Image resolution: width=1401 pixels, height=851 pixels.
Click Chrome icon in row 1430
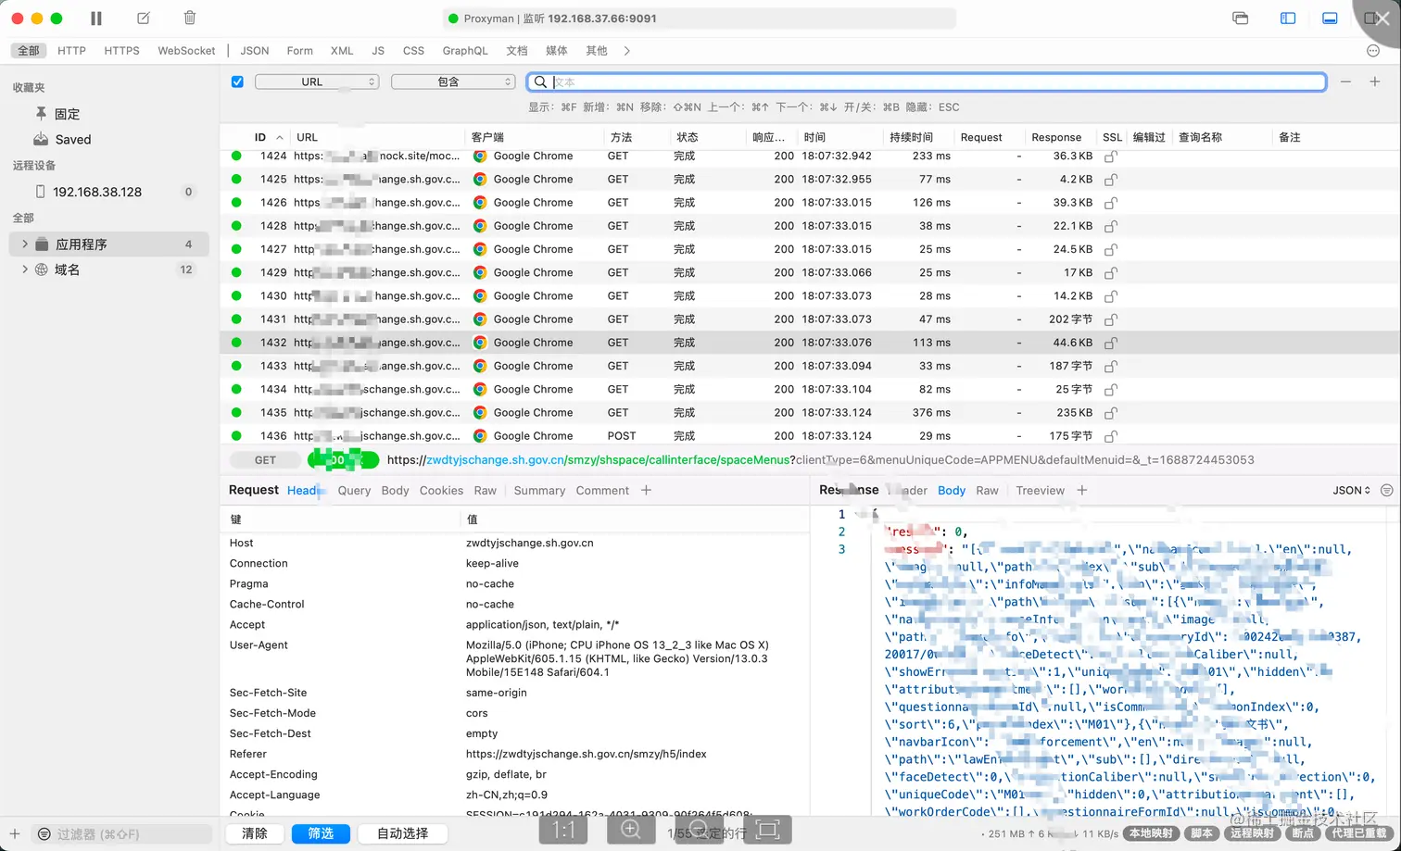coord(480,296)
